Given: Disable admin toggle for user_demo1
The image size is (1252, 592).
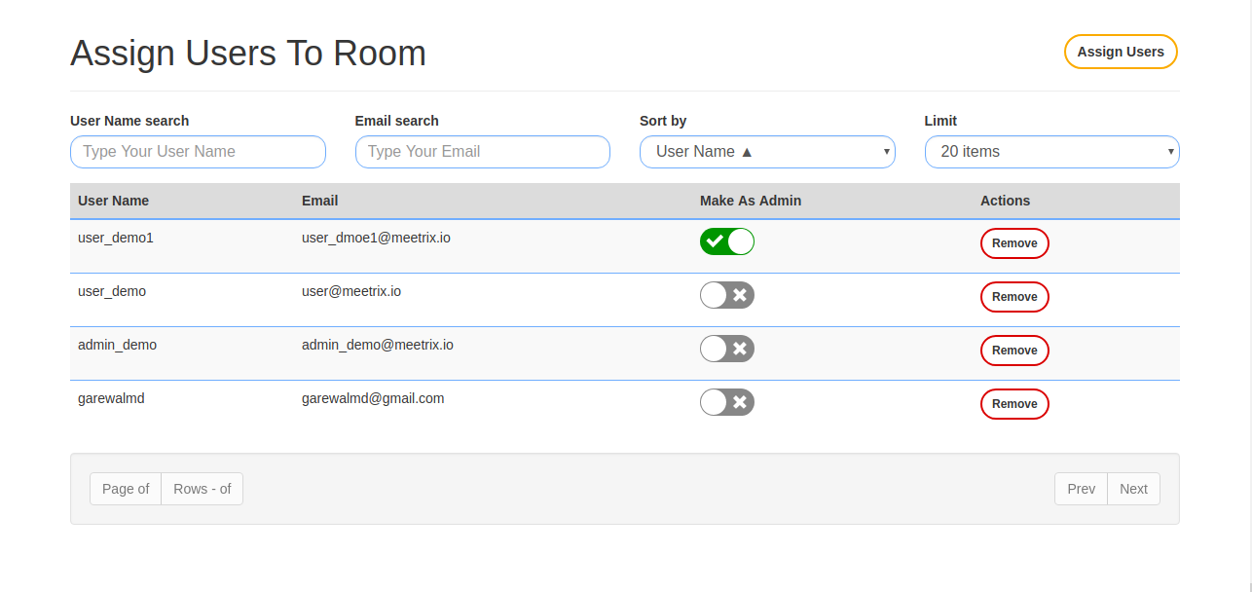Looking at the screenshot, I should pos(726,241).
